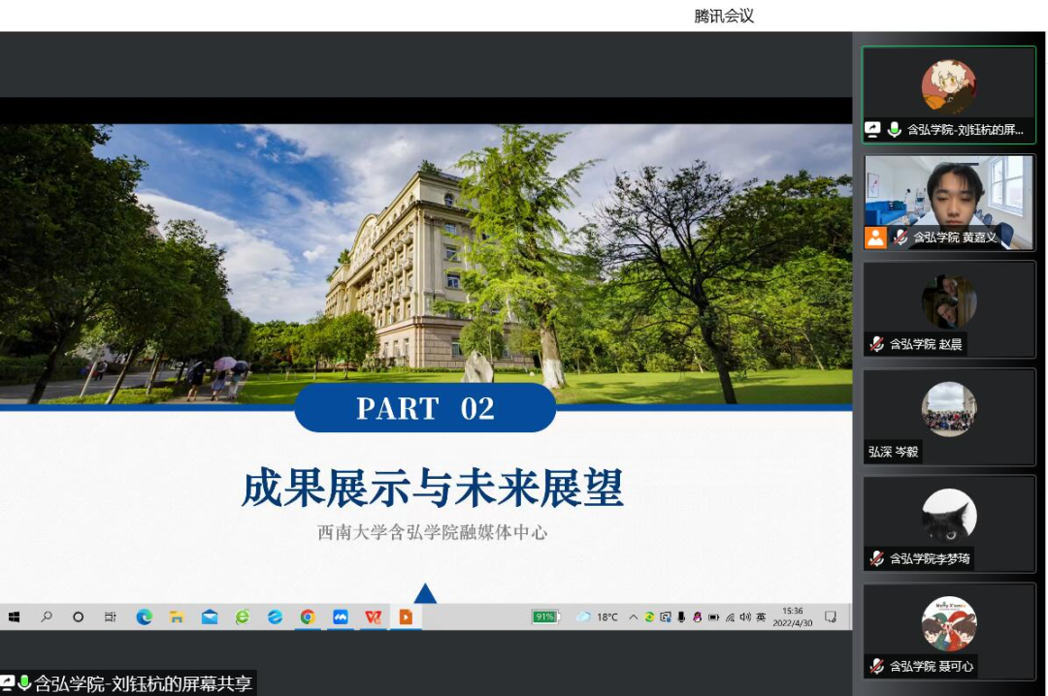
Task: Select 岑毅's participant tile
Action: coord(949,417)
